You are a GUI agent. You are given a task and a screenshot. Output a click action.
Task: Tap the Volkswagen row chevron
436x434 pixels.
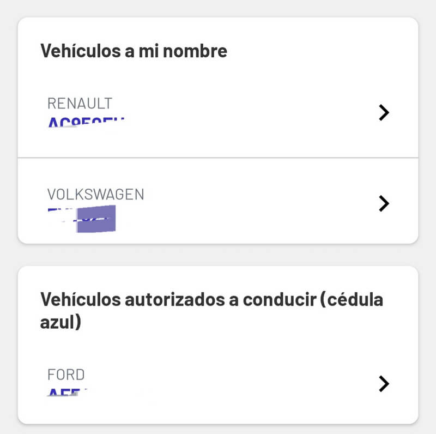click(x=384, y=203)
